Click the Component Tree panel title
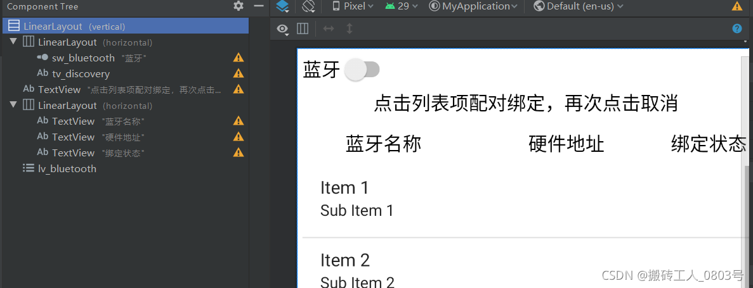The image size is (753, 288). [x=43, y=7]
